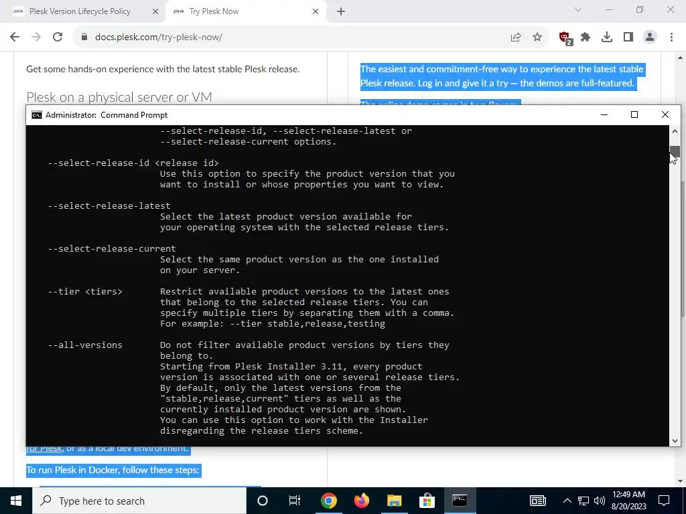This screenshot has width=686, height=514.
Task: Click browser page scrollbar up arrow
Action: [681, 57]
